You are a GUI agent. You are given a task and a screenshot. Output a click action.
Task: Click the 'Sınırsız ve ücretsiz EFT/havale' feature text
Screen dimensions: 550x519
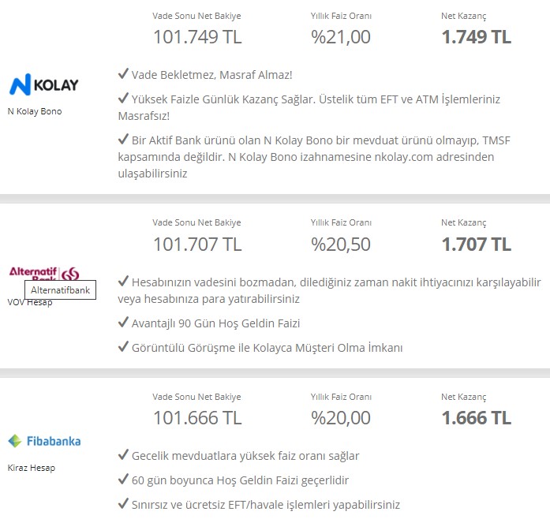(x=266, y=504)
